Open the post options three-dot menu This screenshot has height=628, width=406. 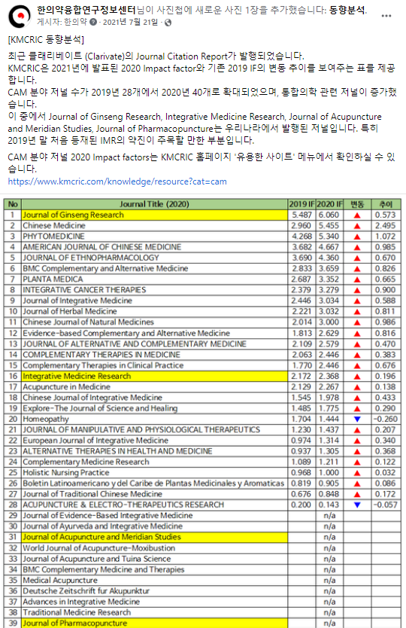[386, 16]
